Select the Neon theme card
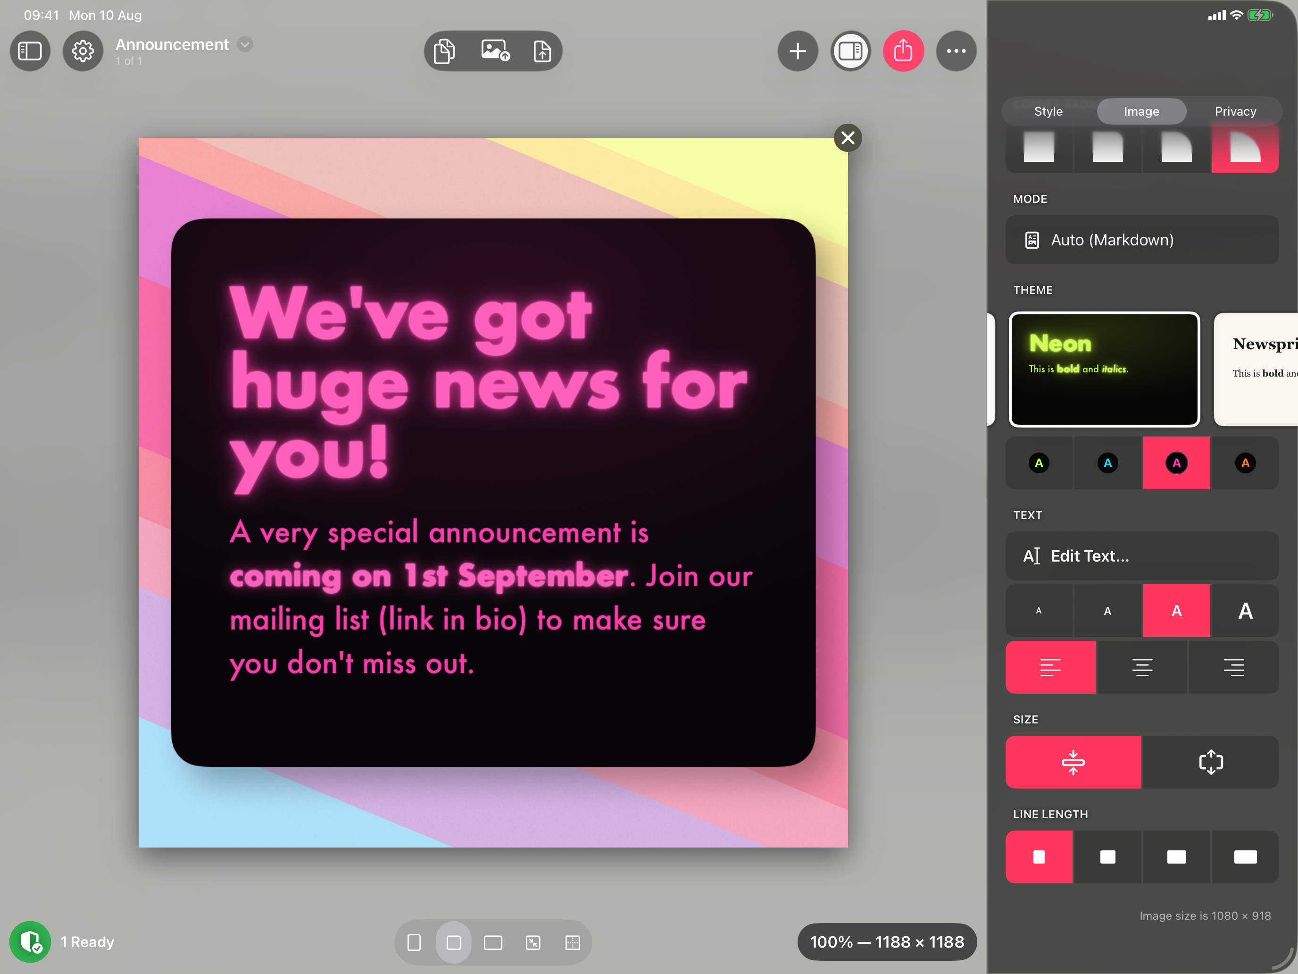Image resolution: width=1298 pixels, height=974 pixels. 1104,369
